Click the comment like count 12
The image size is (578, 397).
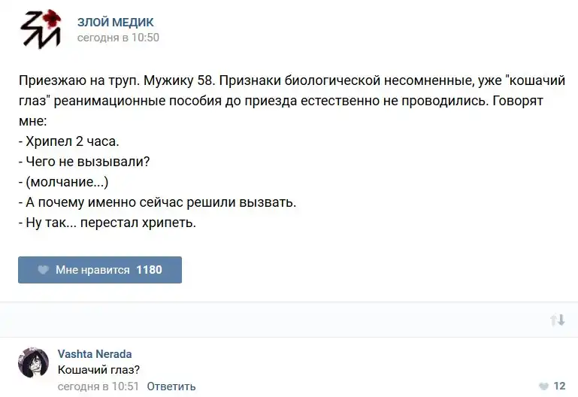tap(559, 386)
